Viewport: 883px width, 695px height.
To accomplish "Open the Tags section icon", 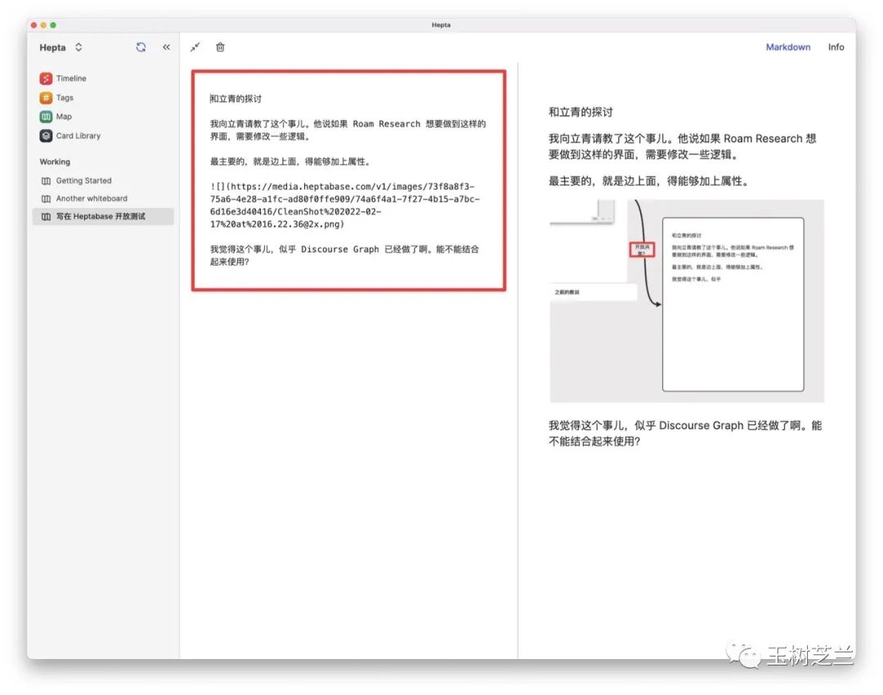I will (46, 97).
